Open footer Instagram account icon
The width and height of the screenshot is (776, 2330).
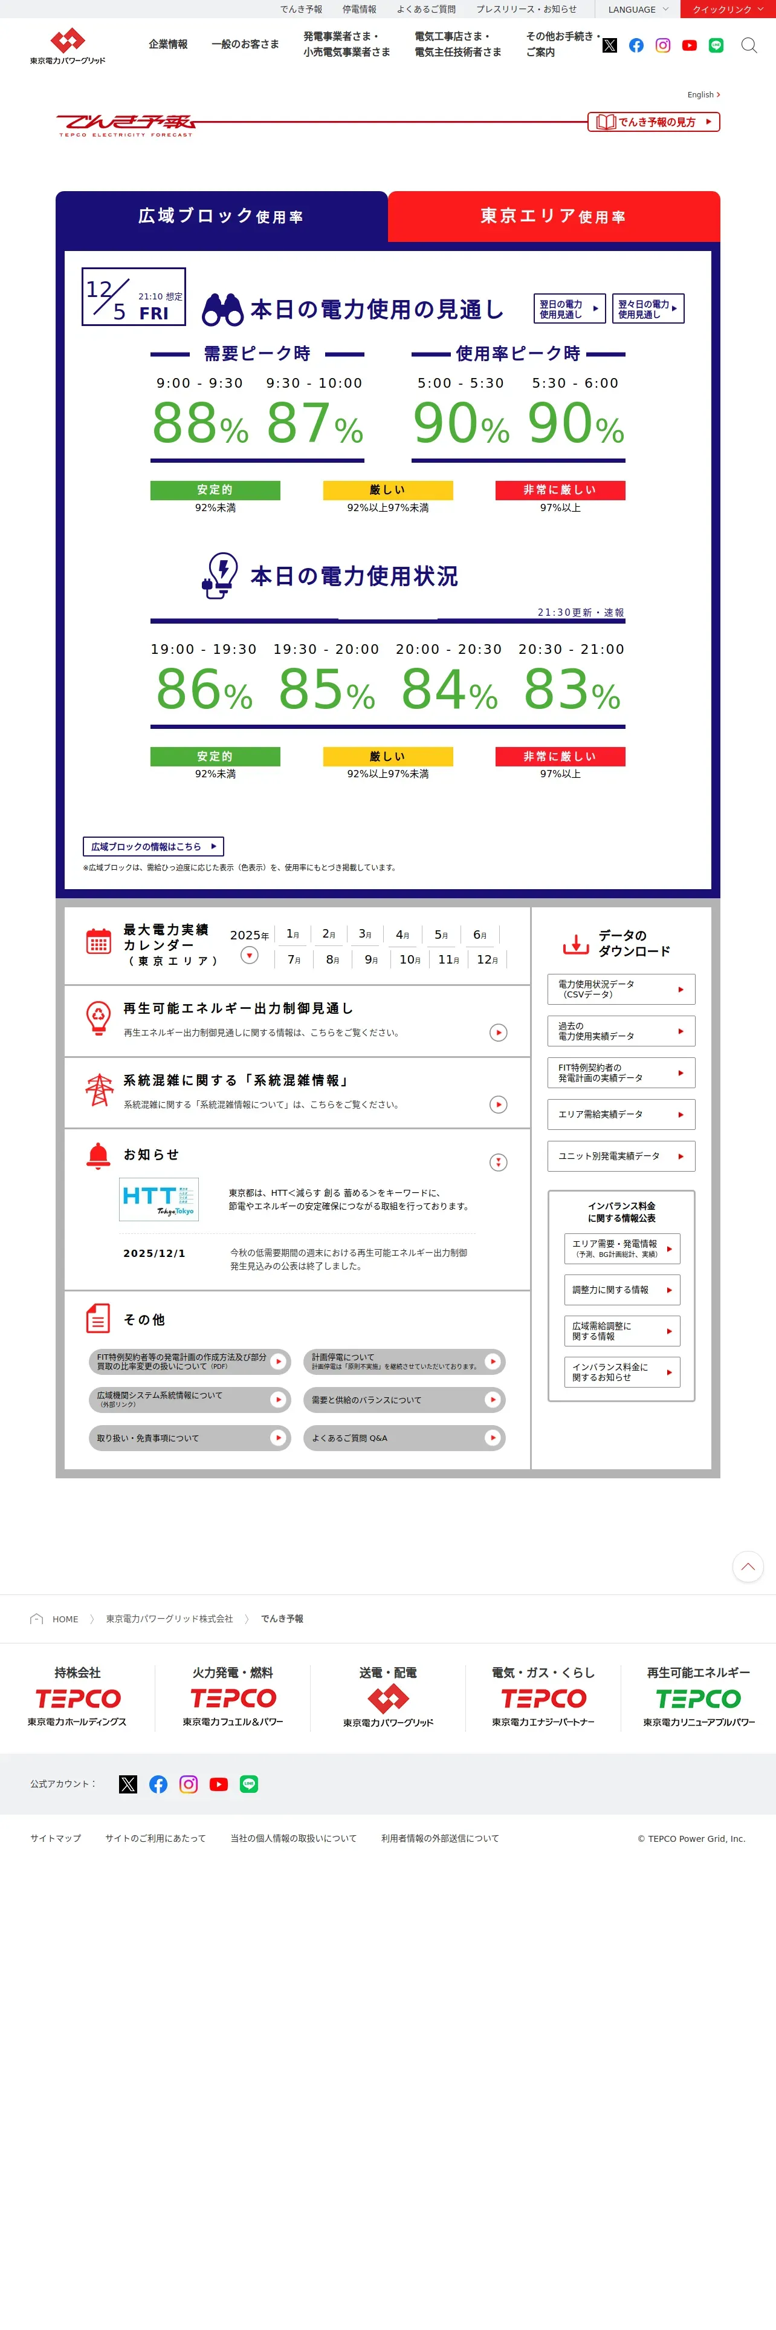tap(188, 1784)
